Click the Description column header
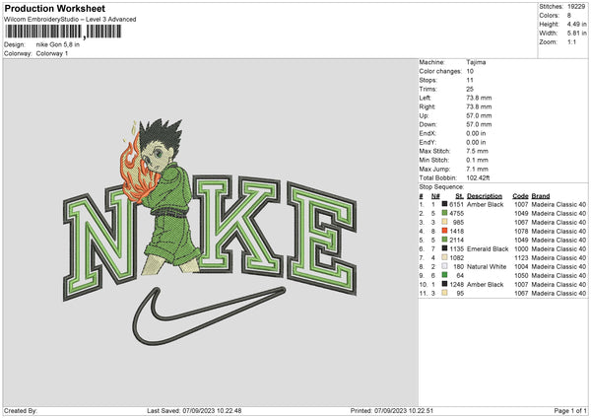The image size is (591, 418). [x=485, y=196]
